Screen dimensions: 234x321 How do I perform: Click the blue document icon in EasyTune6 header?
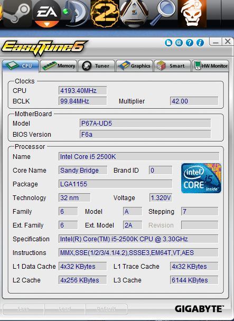point(169,43)
